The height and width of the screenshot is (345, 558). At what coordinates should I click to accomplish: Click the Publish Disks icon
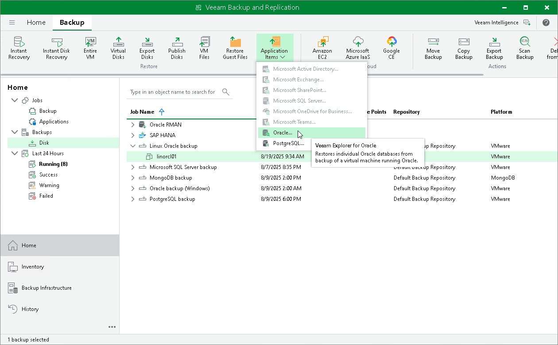[177, 47]
